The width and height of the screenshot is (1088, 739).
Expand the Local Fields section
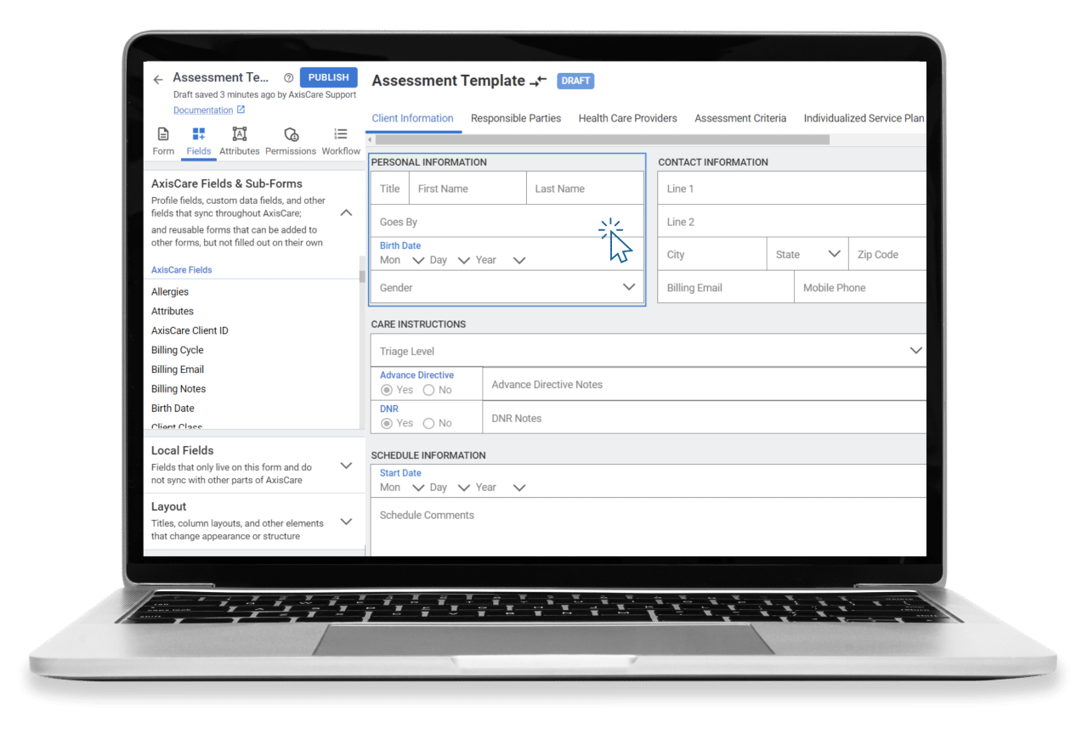tap(346, 465)
